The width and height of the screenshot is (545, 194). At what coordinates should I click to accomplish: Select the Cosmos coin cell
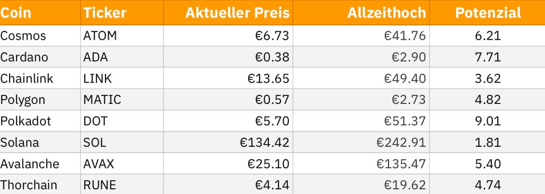tap(40, 36)
